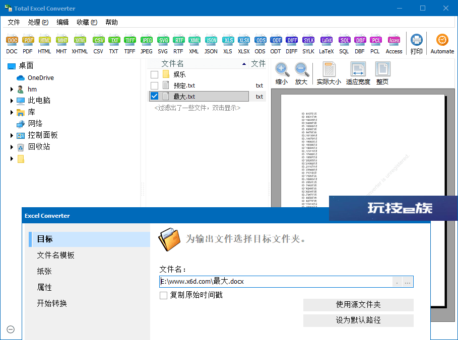This screenshot has width=458, height=340.
Task: Choose Access database output
Action: (394, 44)
